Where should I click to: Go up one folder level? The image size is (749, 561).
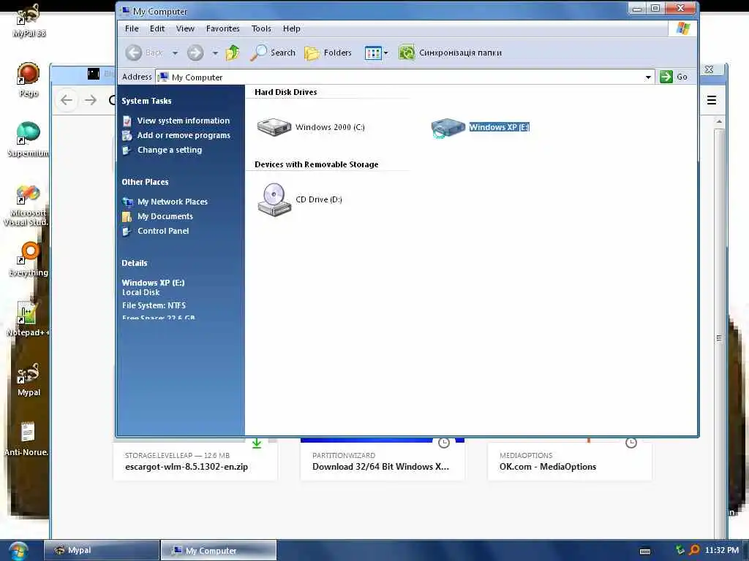pos(233,53)
